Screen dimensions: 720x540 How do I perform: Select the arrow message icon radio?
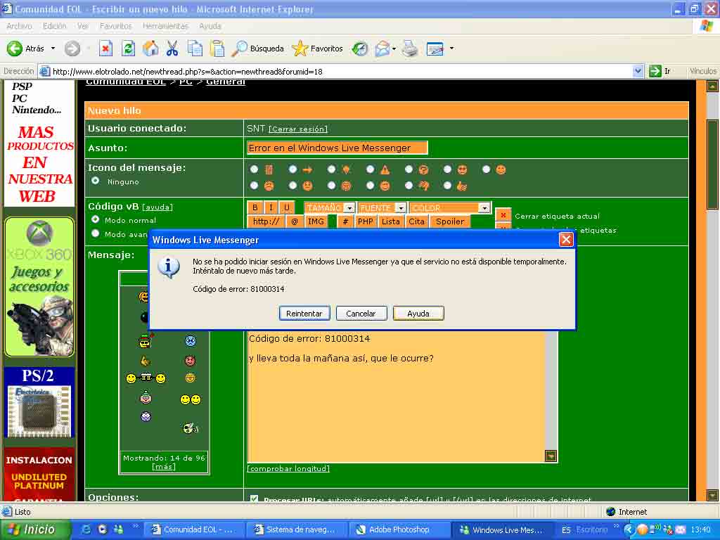click(x=292, y=169)
